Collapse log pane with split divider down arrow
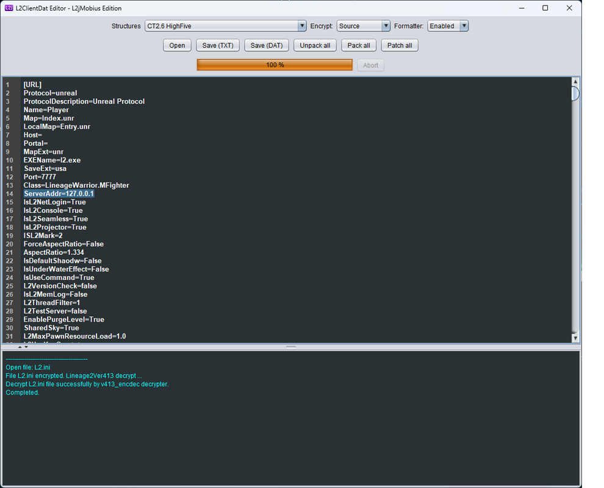604x488 pixels. pyautogui.click(x=26, y=347)
